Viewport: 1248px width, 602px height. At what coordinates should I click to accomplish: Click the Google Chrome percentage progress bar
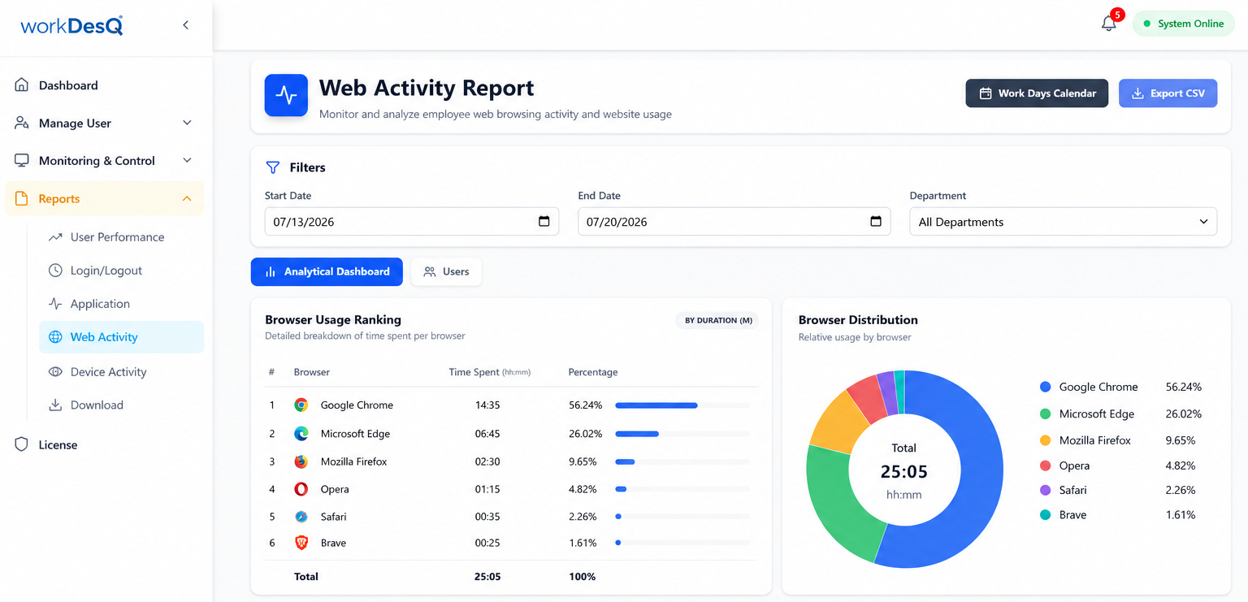tap(682, 405)
